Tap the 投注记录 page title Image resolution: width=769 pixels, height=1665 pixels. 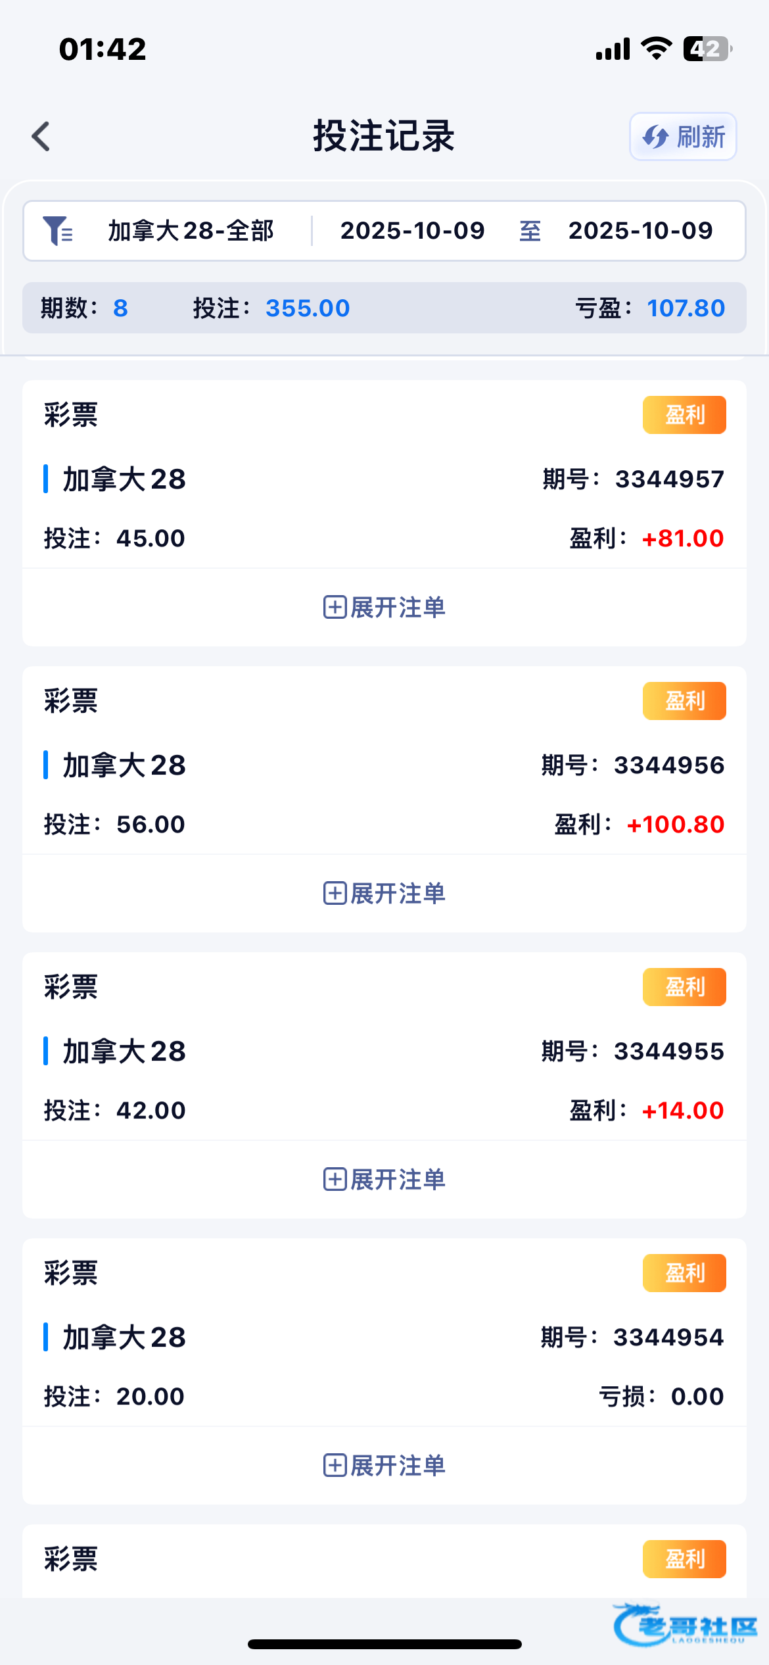tap(384, 137)
